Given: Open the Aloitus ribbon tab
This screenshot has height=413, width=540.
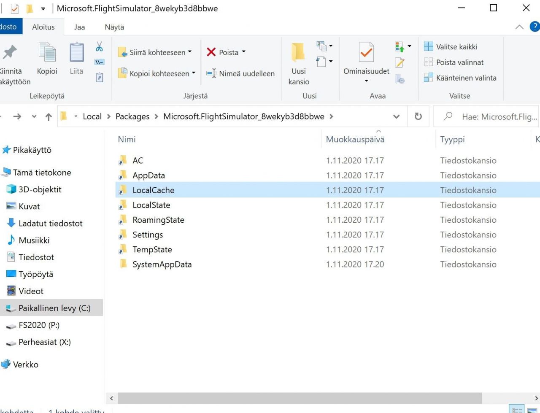Looking at the screenshot, I should click(43, 27).
